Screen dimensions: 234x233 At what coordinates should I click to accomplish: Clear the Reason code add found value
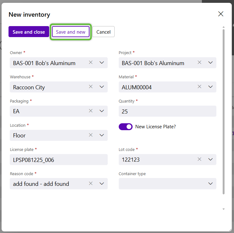(x=91, y=183)
